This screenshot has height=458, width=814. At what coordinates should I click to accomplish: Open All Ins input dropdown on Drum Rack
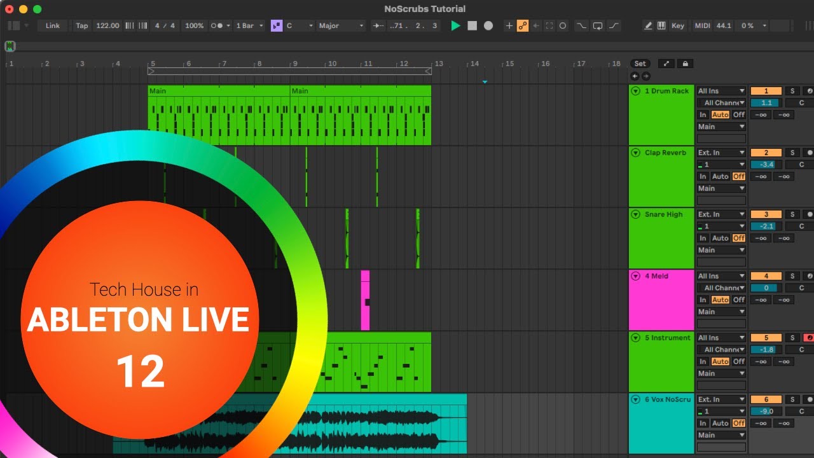point(721,91)
